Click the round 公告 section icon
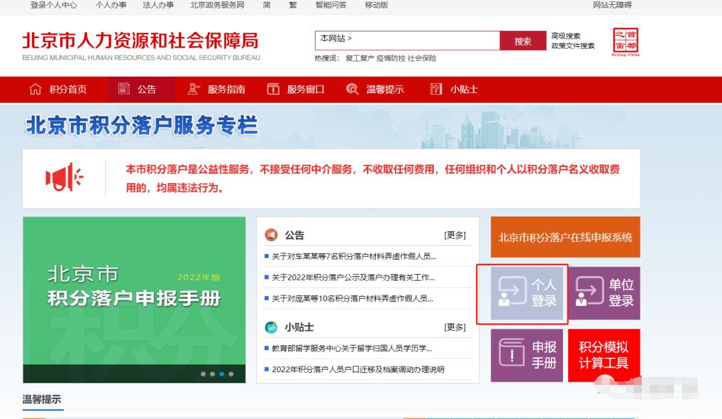This screenshot has width=722, height=419. point(271,235)
